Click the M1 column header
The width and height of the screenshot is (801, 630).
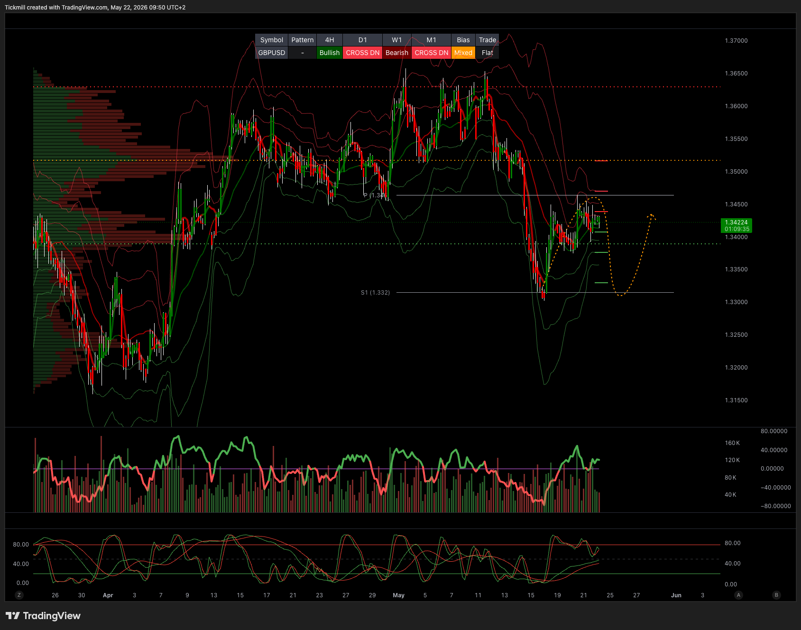[432, 40]
